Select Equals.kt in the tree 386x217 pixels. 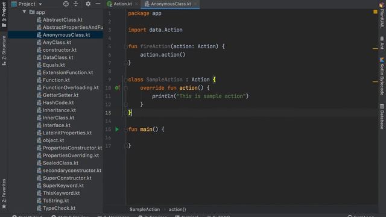[x=54, y=65]
